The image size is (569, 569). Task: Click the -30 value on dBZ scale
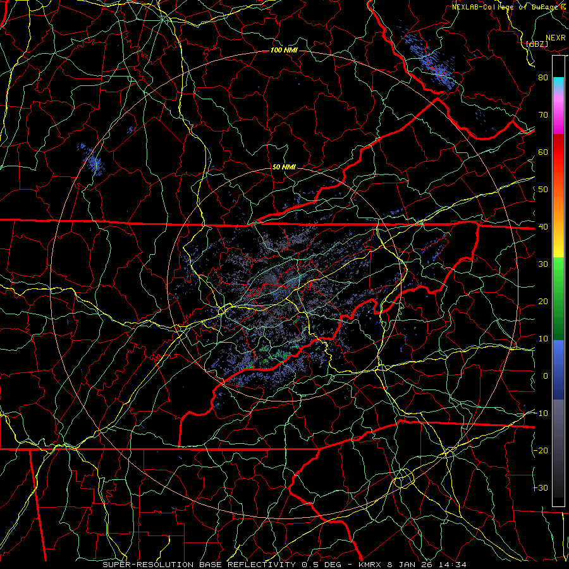(541, 488)
